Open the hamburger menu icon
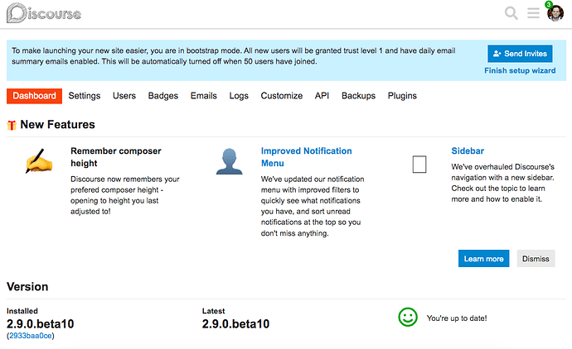Viewport: 572px width, 349px height. coord(533,13)
